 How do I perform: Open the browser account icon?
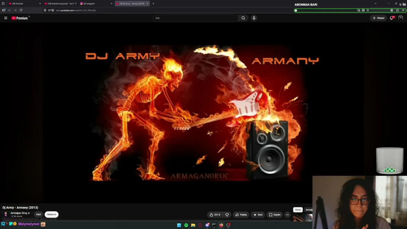tap(392, 10)
